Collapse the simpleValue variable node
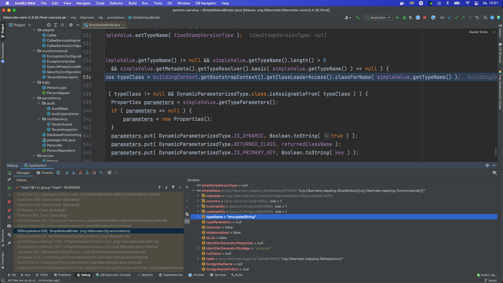Image resolution: width=503 pixels, height=283 pixels. [193, 191]
